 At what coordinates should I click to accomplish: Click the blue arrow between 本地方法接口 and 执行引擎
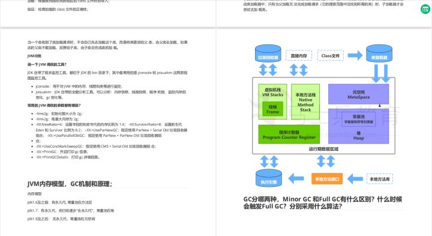[296, 179]
